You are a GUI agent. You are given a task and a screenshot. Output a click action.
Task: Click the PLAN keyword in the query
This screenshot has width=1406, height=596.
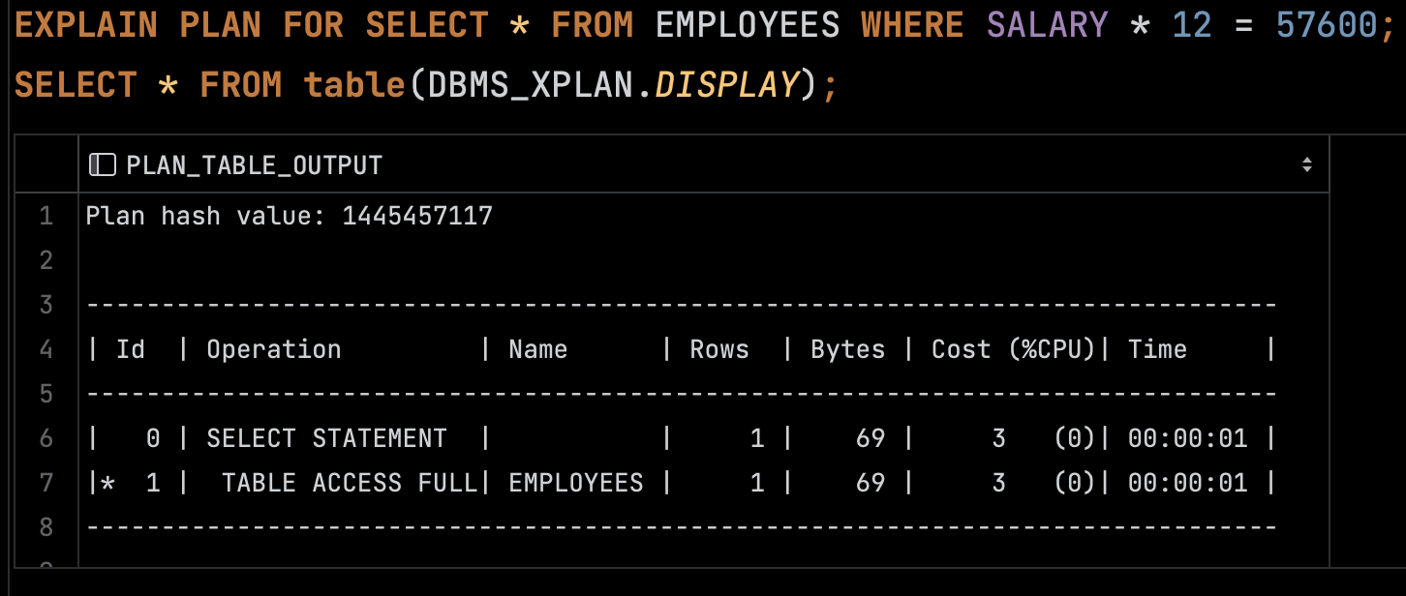coord(220,25)
